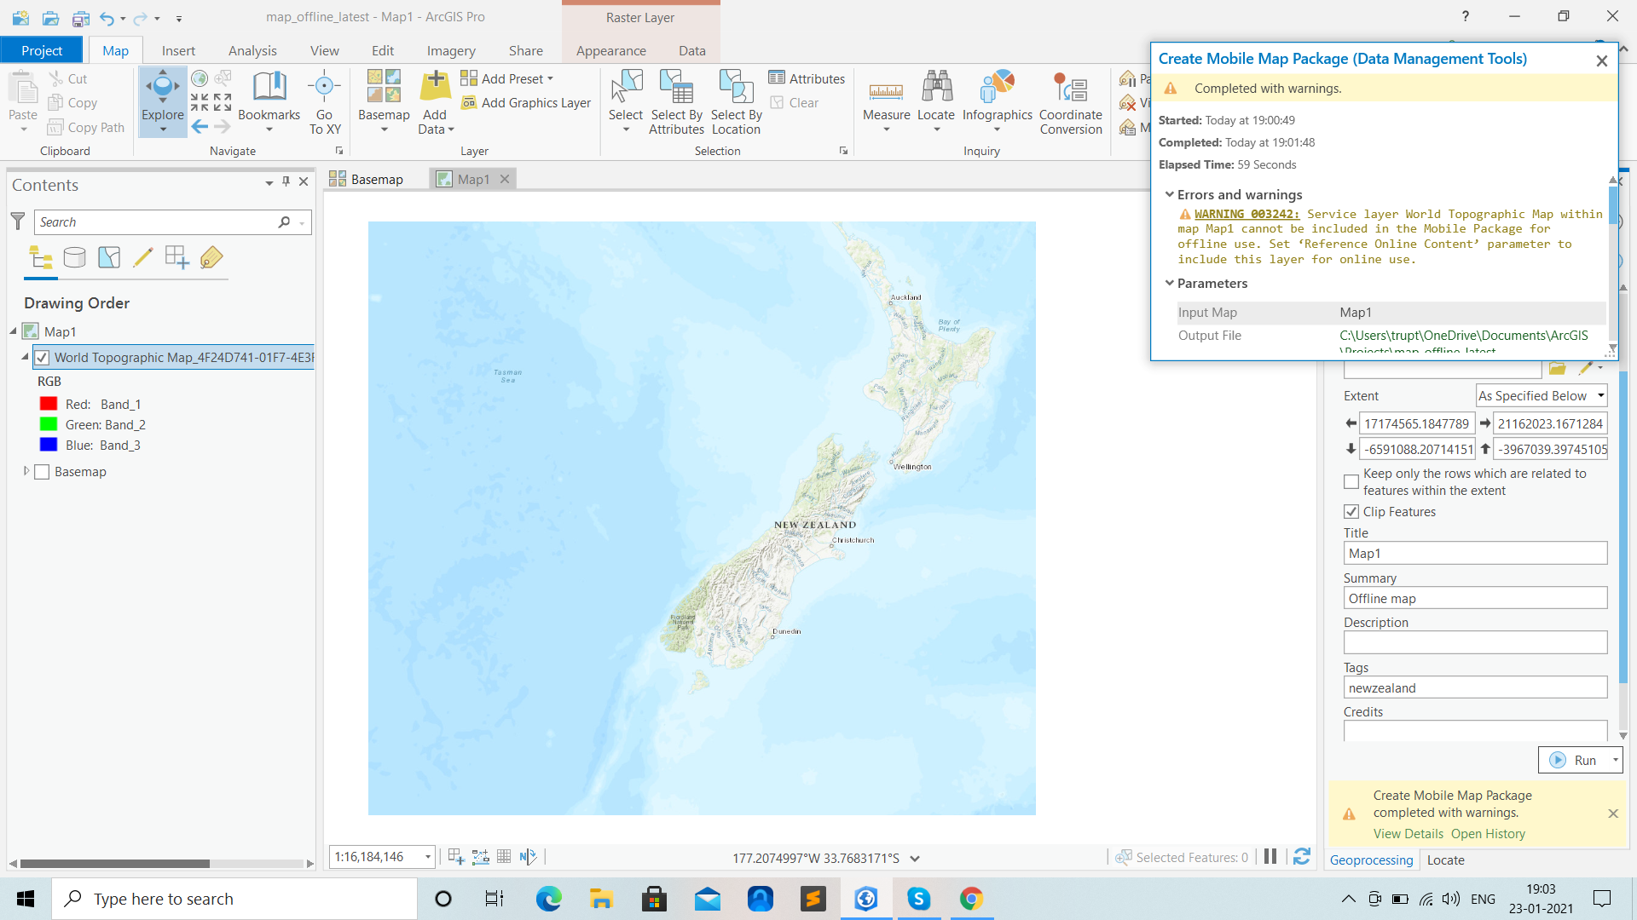Screen dimensions: 1637x920
Task: Uncheck World Topographic Map layer visibility
Action: coord(42,358)
